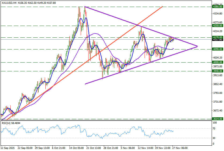Select the 4380.00 price level label

218,7
